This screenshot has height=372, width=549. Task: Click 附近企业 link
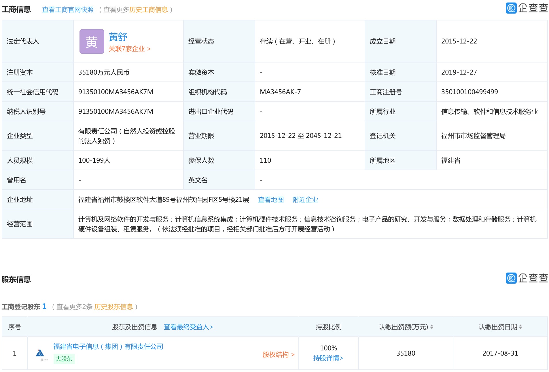coord(305,200)
